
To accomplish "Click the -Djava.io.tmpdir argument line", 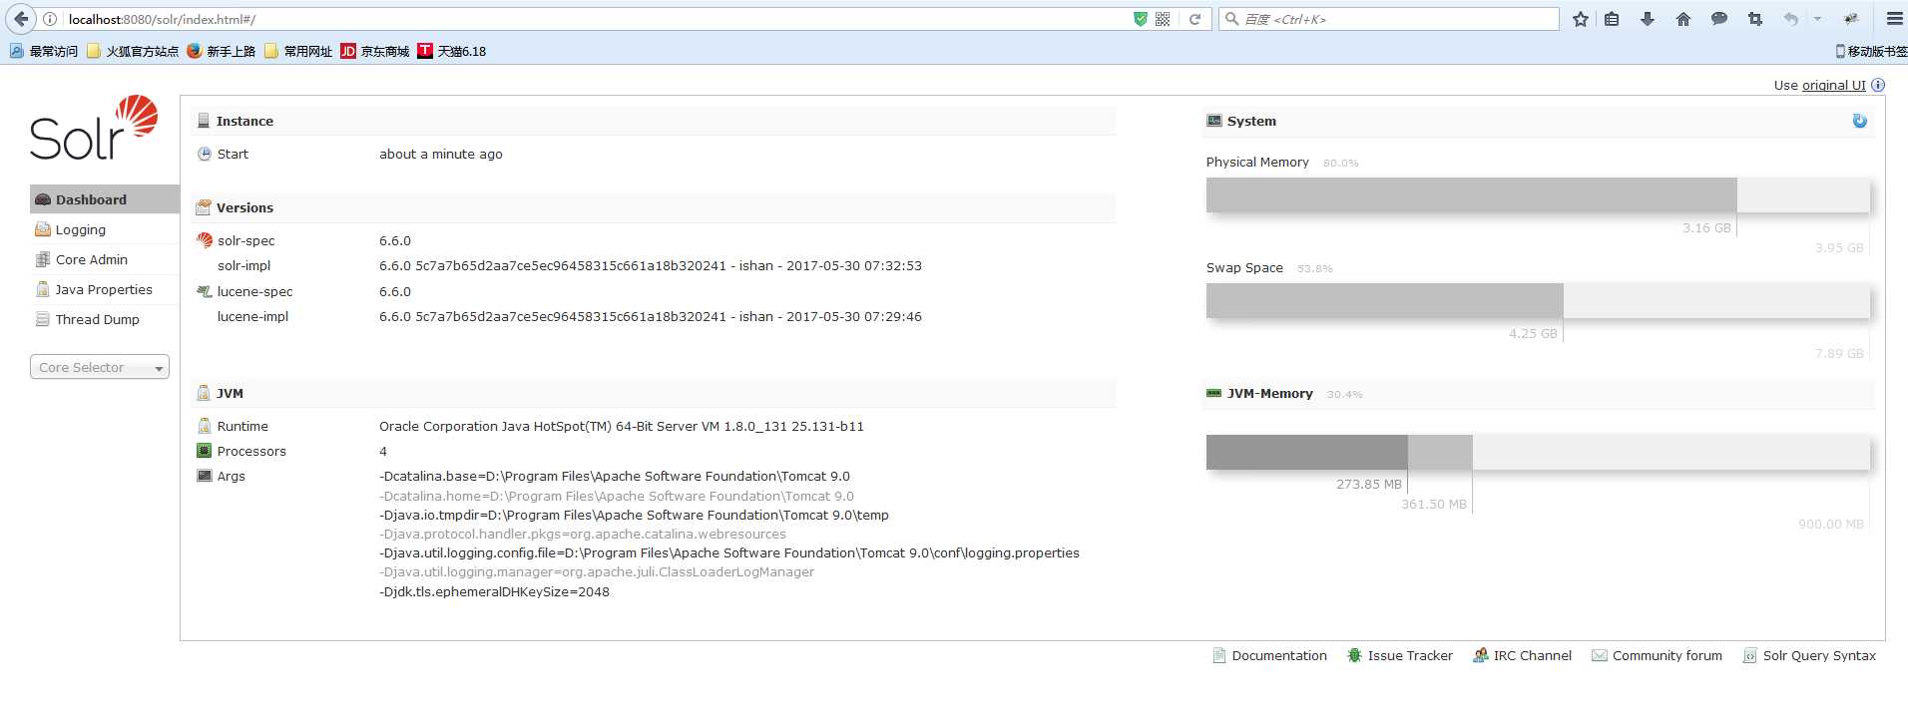I will click(x=634, y=515).
